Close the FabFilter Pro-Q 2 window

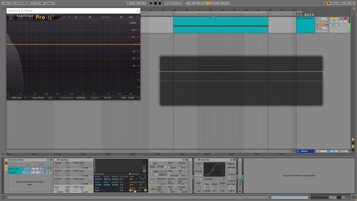pyautogui.click(x=138, y=11)
